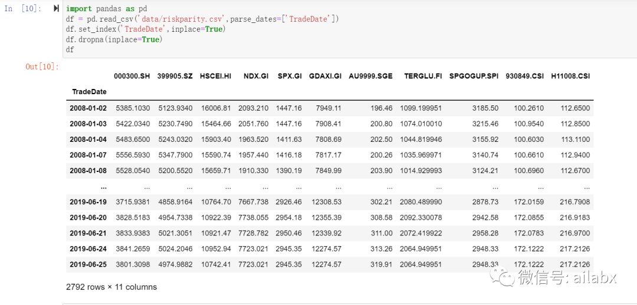
Task: Select the NDX.GI column header
Action: [256, 76]
